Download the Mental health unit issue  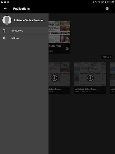[90, 78]
